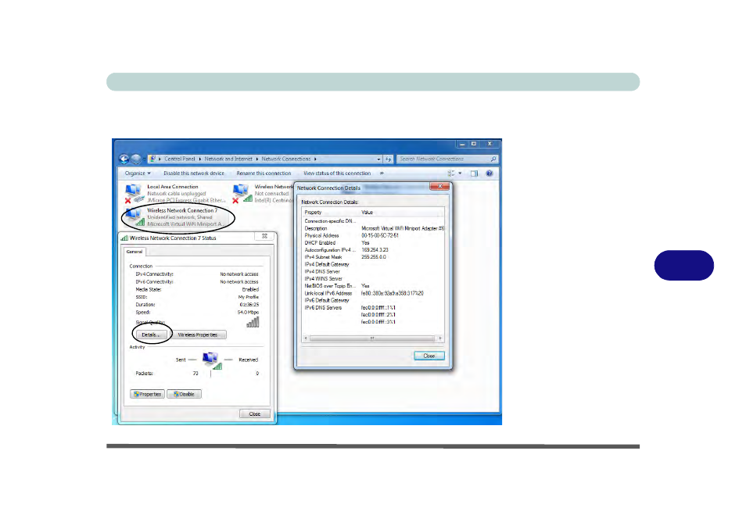This screenshot has width=746, height=526.
Task: Click the horizontal scrollbar in details list
Action: click(x=372, y=338)
